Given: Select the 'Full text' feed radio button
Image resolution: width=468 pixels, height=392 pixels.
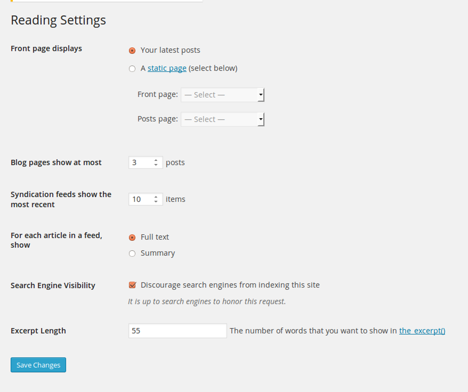Looking at the screenshot, I should [132, 237].
